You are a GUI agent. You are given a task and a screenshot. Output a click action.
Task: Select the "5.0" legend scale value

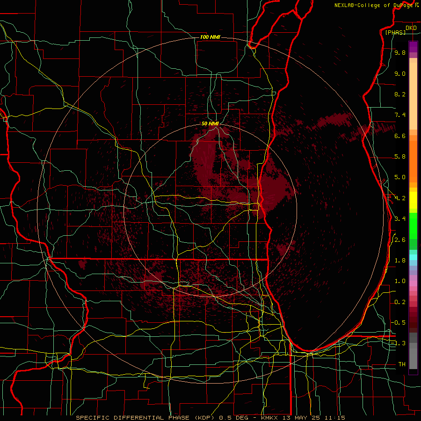400,177
